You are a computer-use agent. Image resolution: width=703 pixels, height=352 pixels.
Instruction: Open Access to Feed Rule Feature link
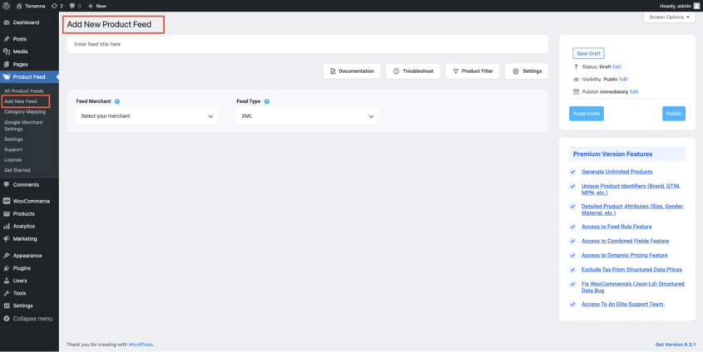point(616,227)
